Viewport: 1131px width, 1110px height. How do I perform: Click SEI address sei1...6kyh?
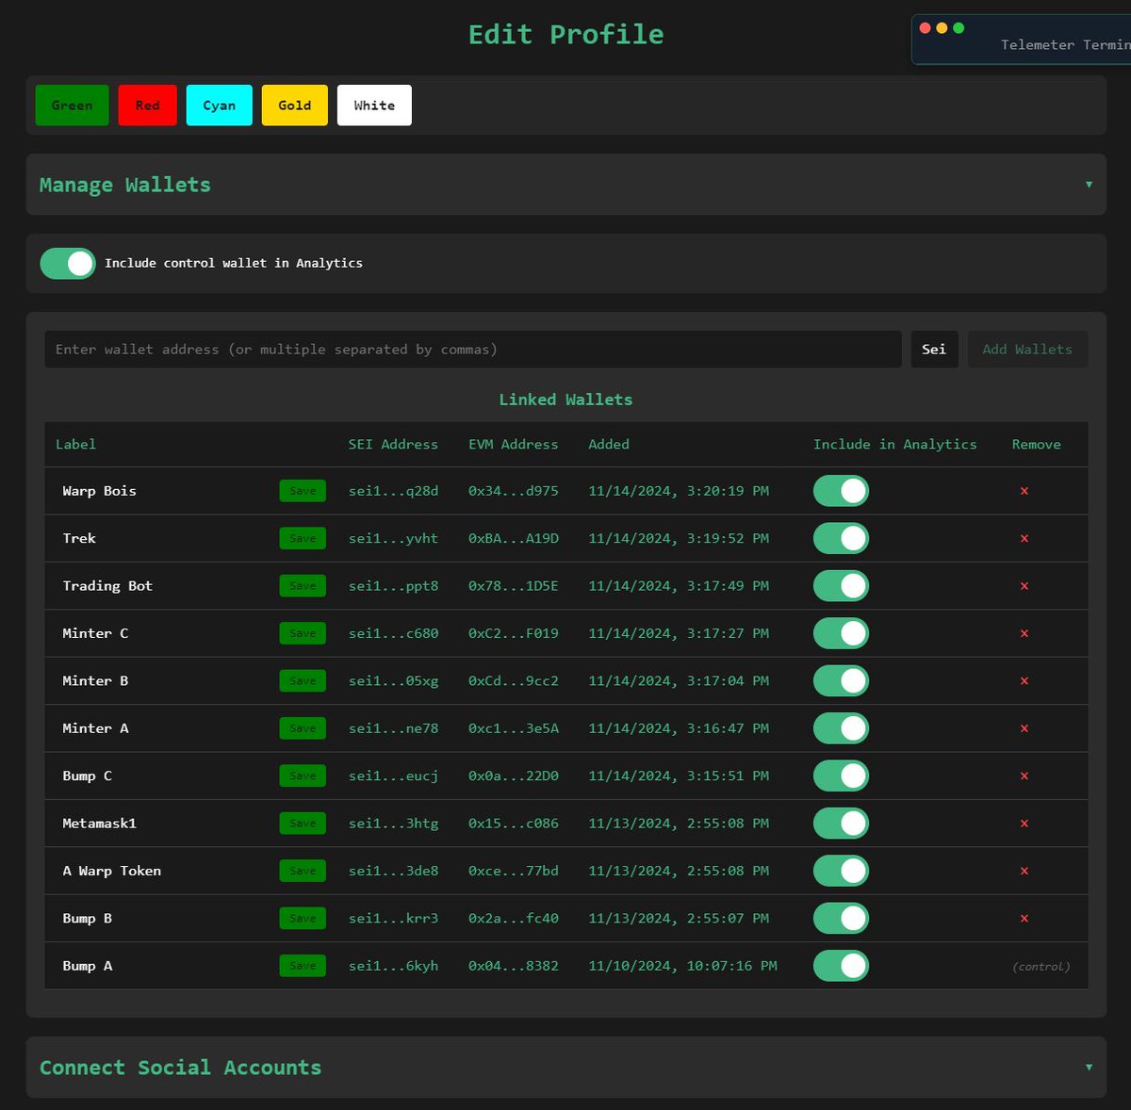(x=393, y=966)
